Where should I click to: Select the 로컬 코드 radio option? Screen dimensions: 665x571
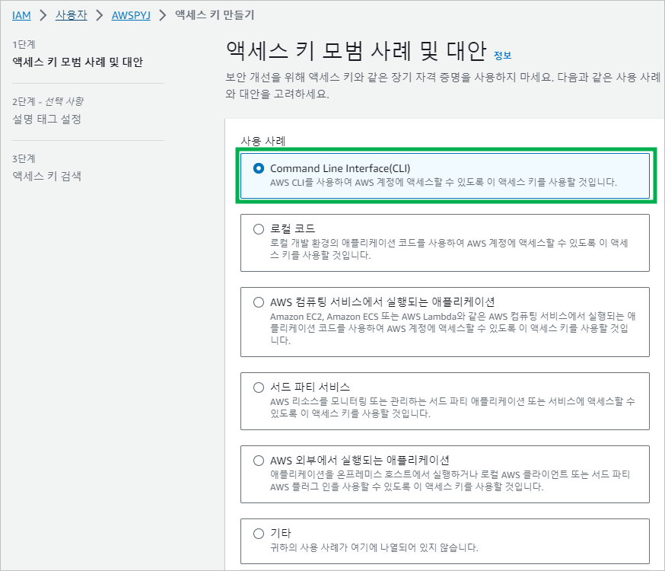click(258, 229)
